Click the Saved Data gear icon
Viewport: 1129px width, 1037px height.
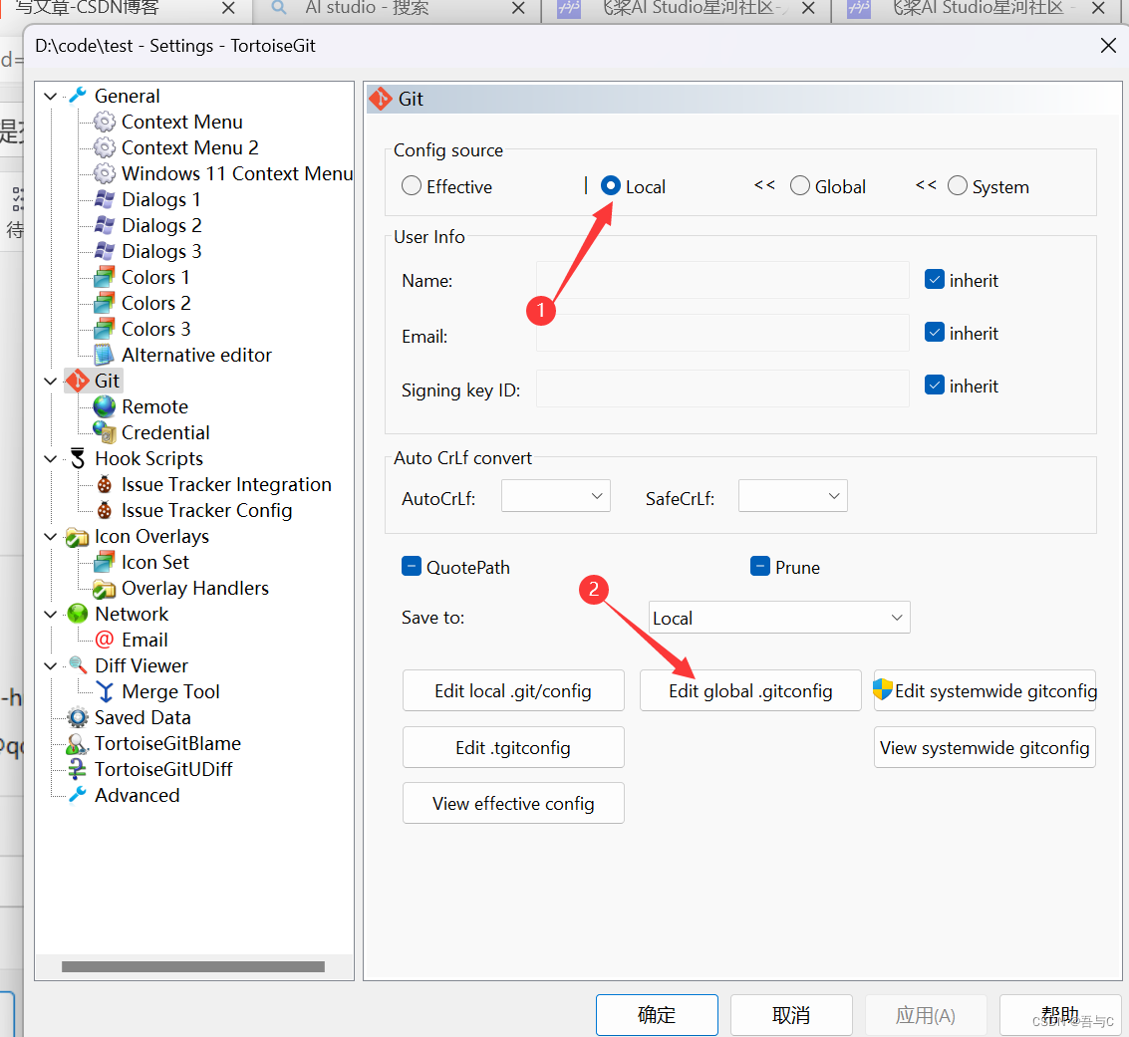(78, 717)
